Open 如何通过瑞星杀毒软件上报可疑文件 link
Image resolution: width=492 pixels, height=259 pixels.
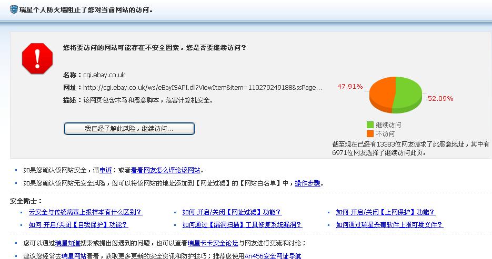389,224
